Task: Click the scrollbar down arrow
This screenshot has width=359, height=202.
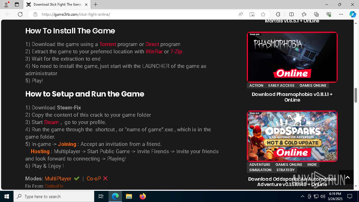Action: pyautogui.click(x=356, y=186)
